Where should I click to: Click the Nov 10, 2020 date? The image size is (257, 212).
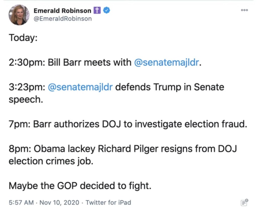[59, 202]
